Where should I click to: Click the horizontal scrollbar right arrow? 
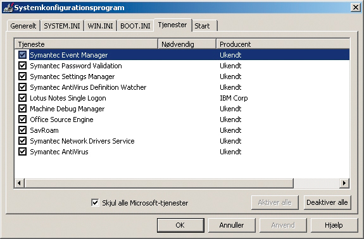[344, 183]
